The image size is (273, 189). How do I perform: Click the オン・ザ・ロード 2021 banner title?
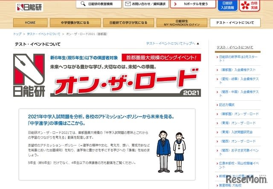tap(125, 82)
